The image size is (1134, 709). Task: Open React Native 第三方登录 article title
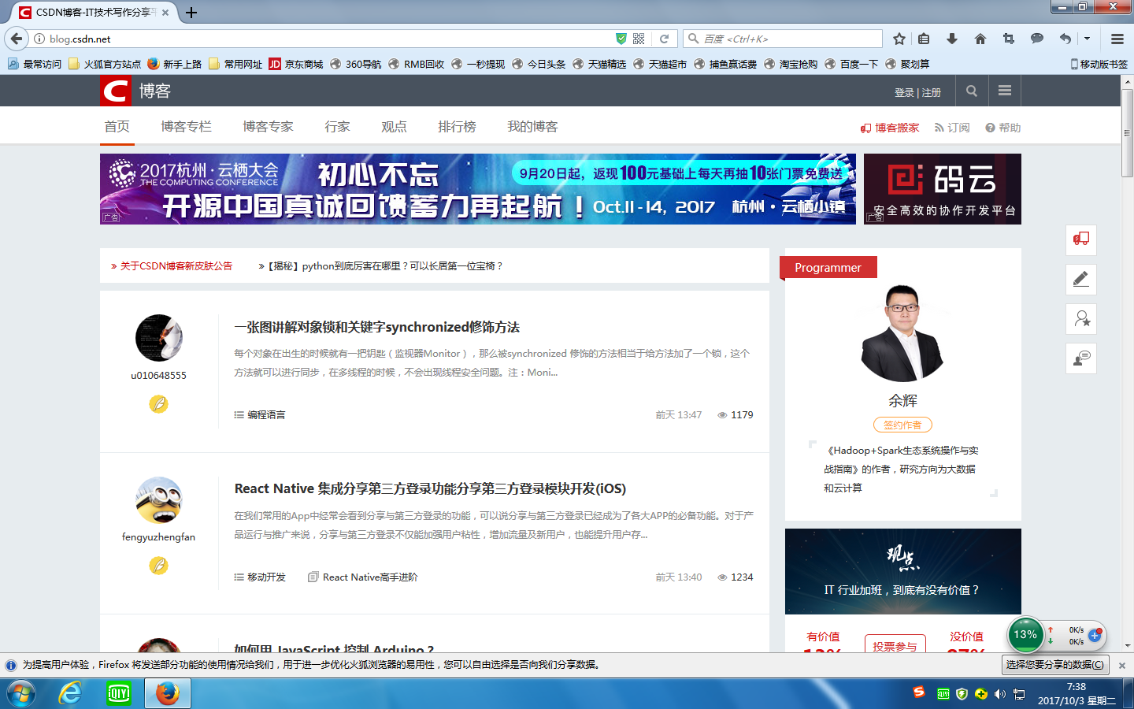pos(430,488)
